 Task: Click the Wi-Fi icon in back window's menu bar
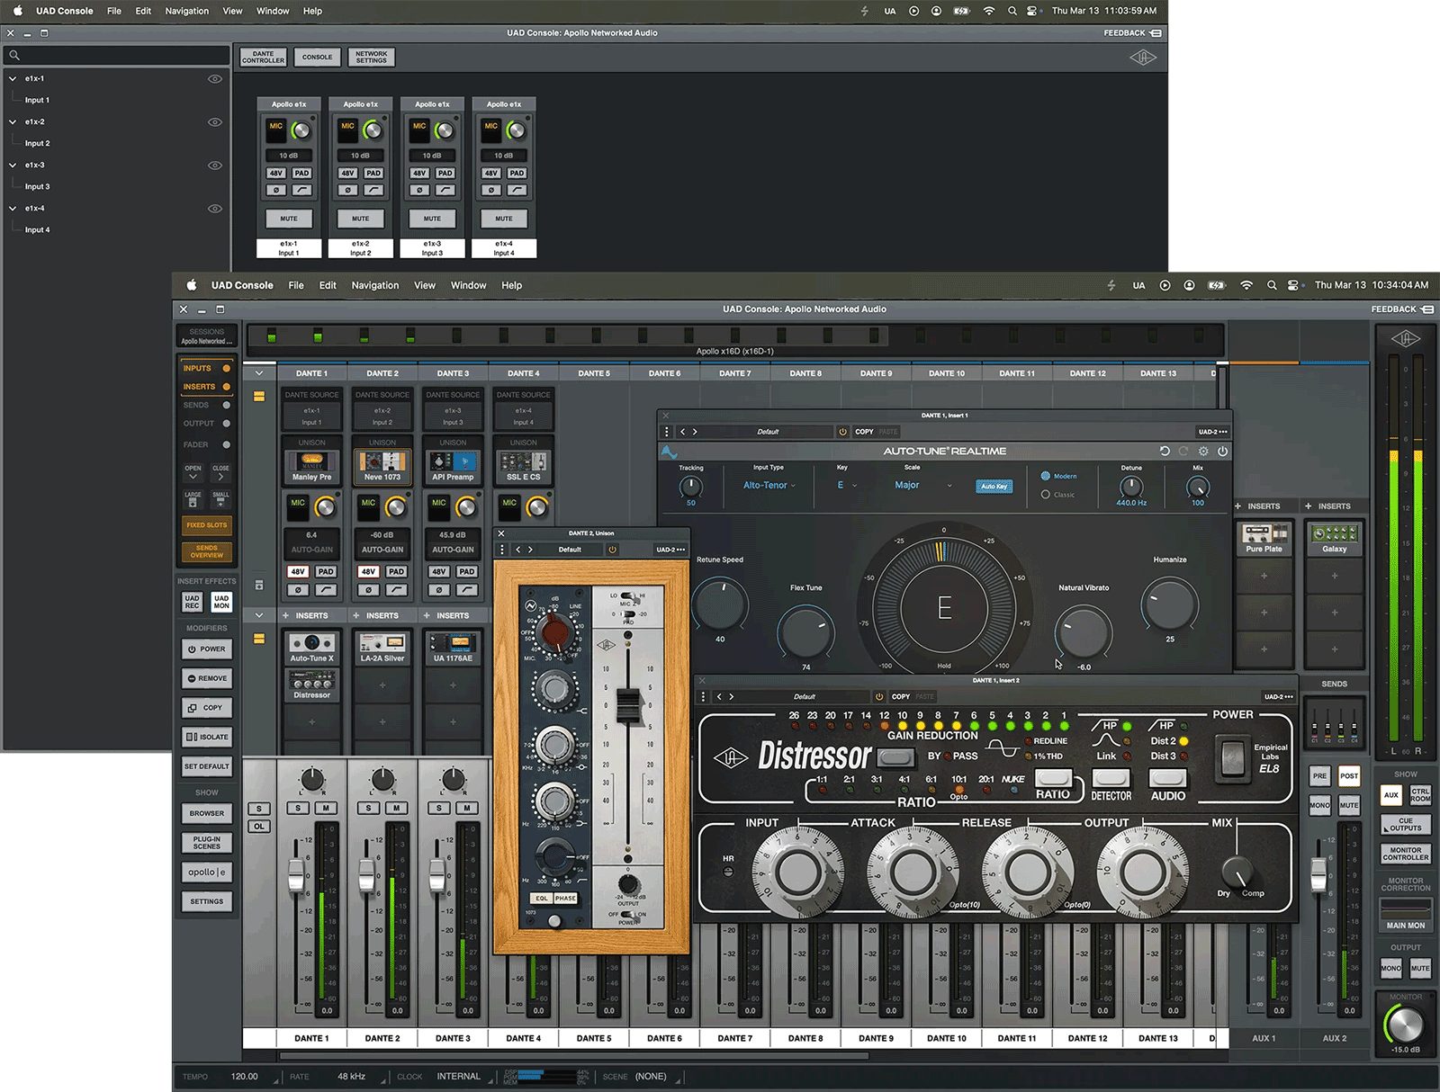tap(988, 11)
